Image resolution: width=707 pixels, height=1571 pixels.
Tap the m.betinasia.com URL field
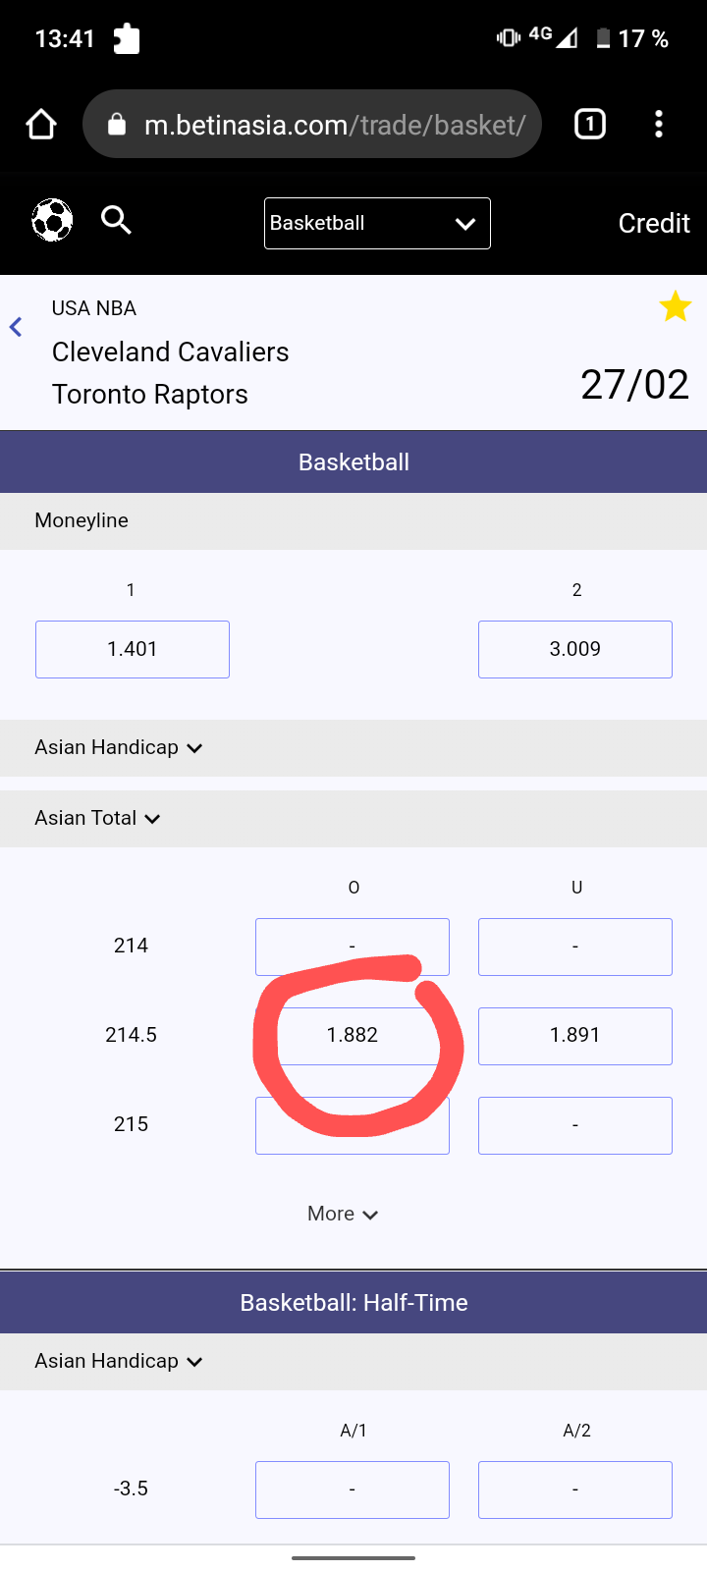[334, 125]
